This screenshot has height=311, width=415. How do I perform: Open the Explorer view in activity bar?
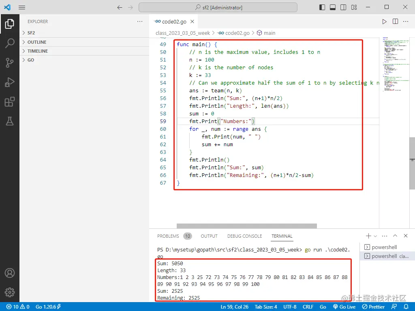pyautogui.click(x=10, y=24)
